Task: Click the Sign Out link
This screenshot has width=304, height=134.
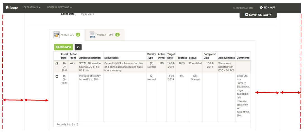Action: click(267, 8)
